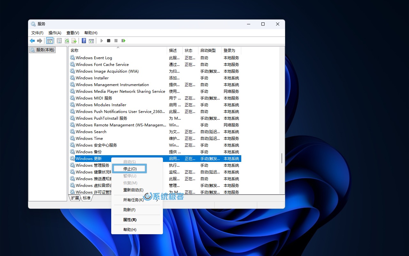Open the Properties toolbar icon

pos(59,41)
